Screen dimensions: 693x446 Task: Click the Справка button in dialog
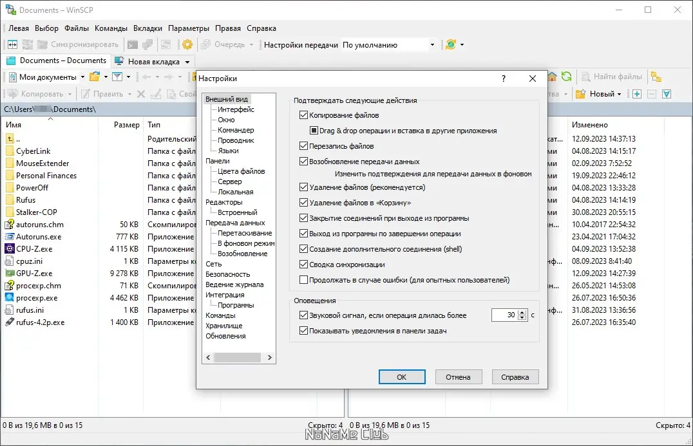515,377
